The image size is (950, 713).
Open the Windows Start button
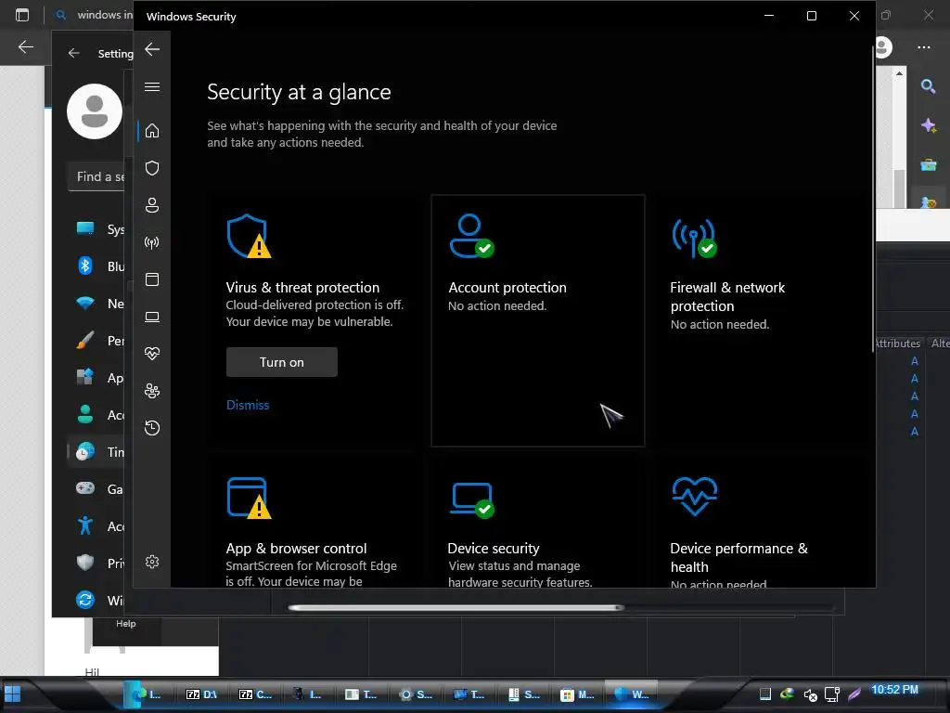(x=13, y=694)
